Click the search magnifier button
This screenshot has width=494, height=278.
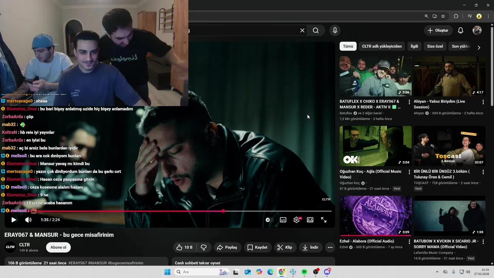[x=316, y=31]
